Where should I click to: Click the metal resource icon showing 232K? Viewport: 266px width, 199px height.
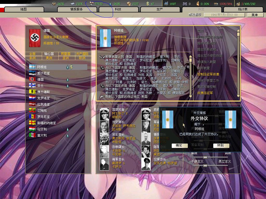pyautogui.click(x=73, y=4)
